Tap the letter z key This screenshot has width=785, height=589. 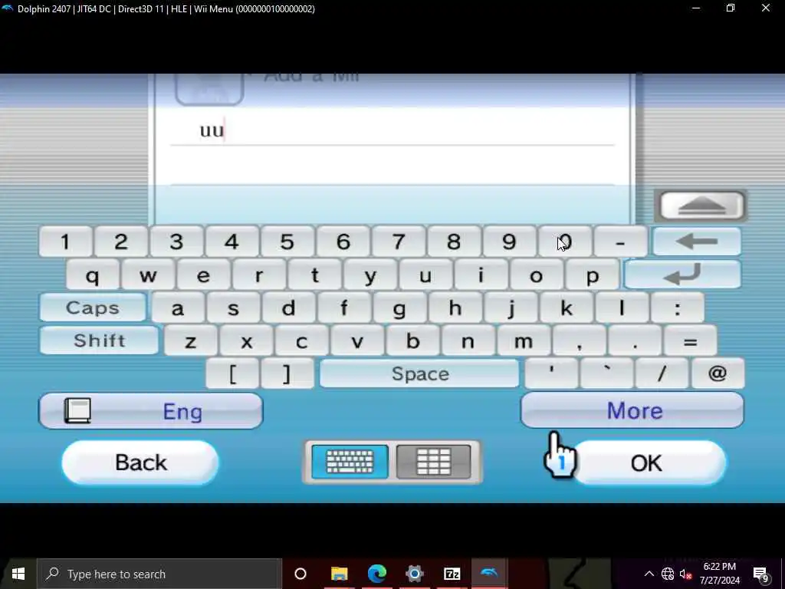tap(191, 341)
